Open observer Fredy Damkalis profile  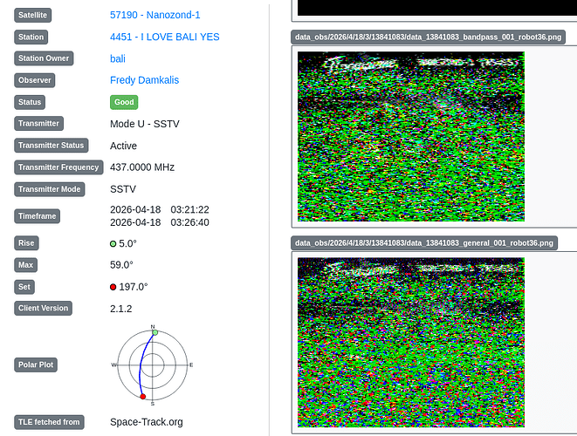pyautogui.click(x=144, y=80)
